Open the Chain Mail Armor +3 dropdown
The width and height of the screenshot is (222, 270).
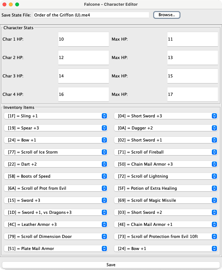point(166,164)
